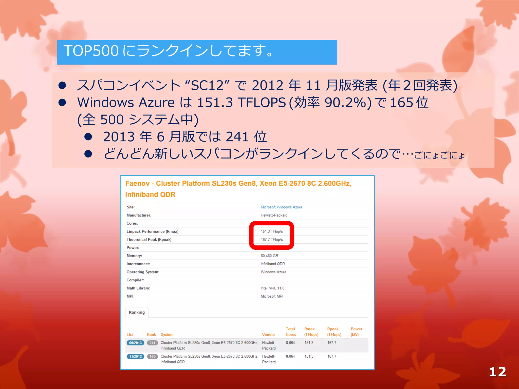The image size is (519, 389).
Task: Click the 167.7 TFlop/s Rpeak value
Action: click(x=272, y=240)
